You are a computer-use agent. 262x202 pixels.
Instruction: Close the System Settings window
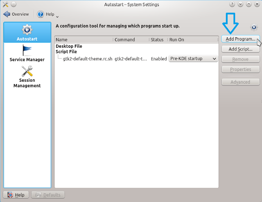coord(257,5)
